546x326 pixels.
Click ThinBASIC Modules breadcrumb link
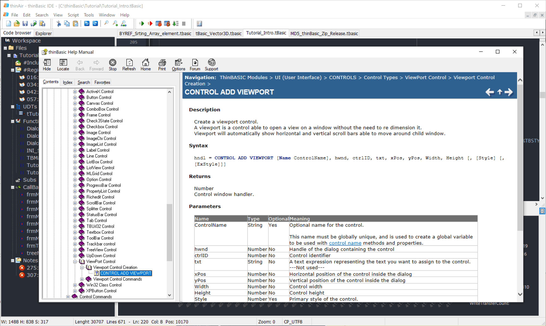[x=244, y=77]
